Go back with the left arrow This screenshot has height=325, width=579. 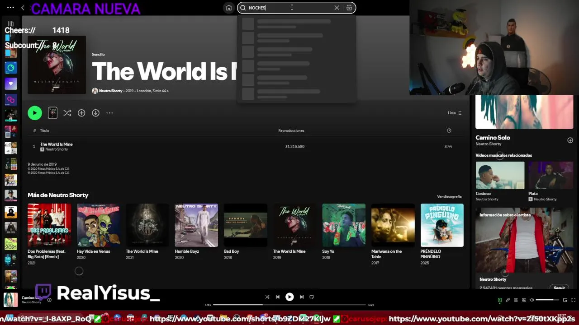23,8
